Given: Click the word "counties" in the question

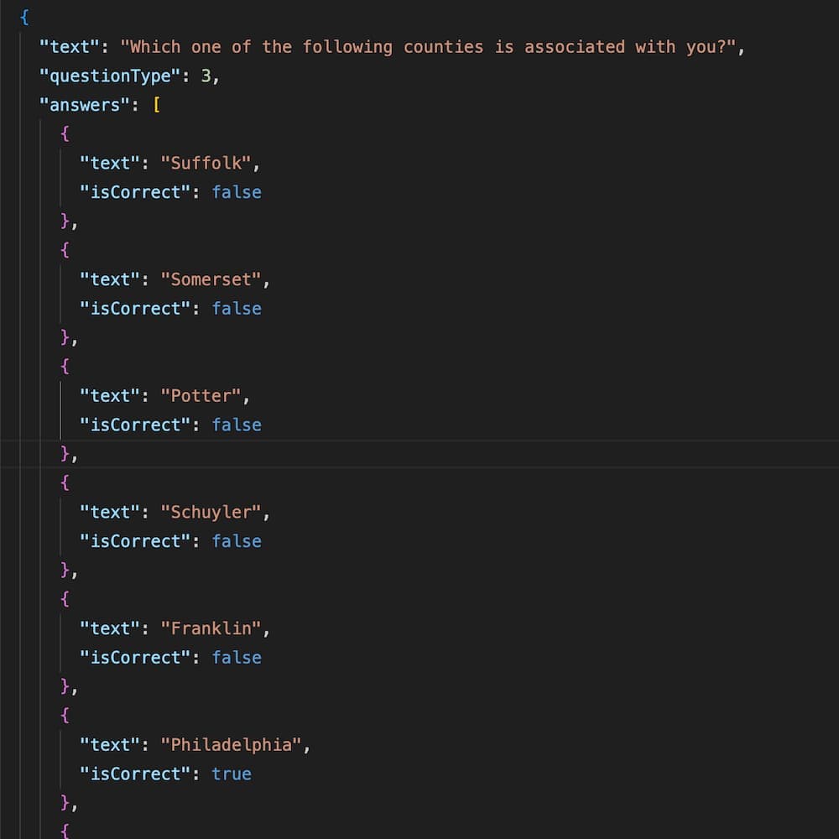Looking at the screenshot, I should [x=443, y=47].
